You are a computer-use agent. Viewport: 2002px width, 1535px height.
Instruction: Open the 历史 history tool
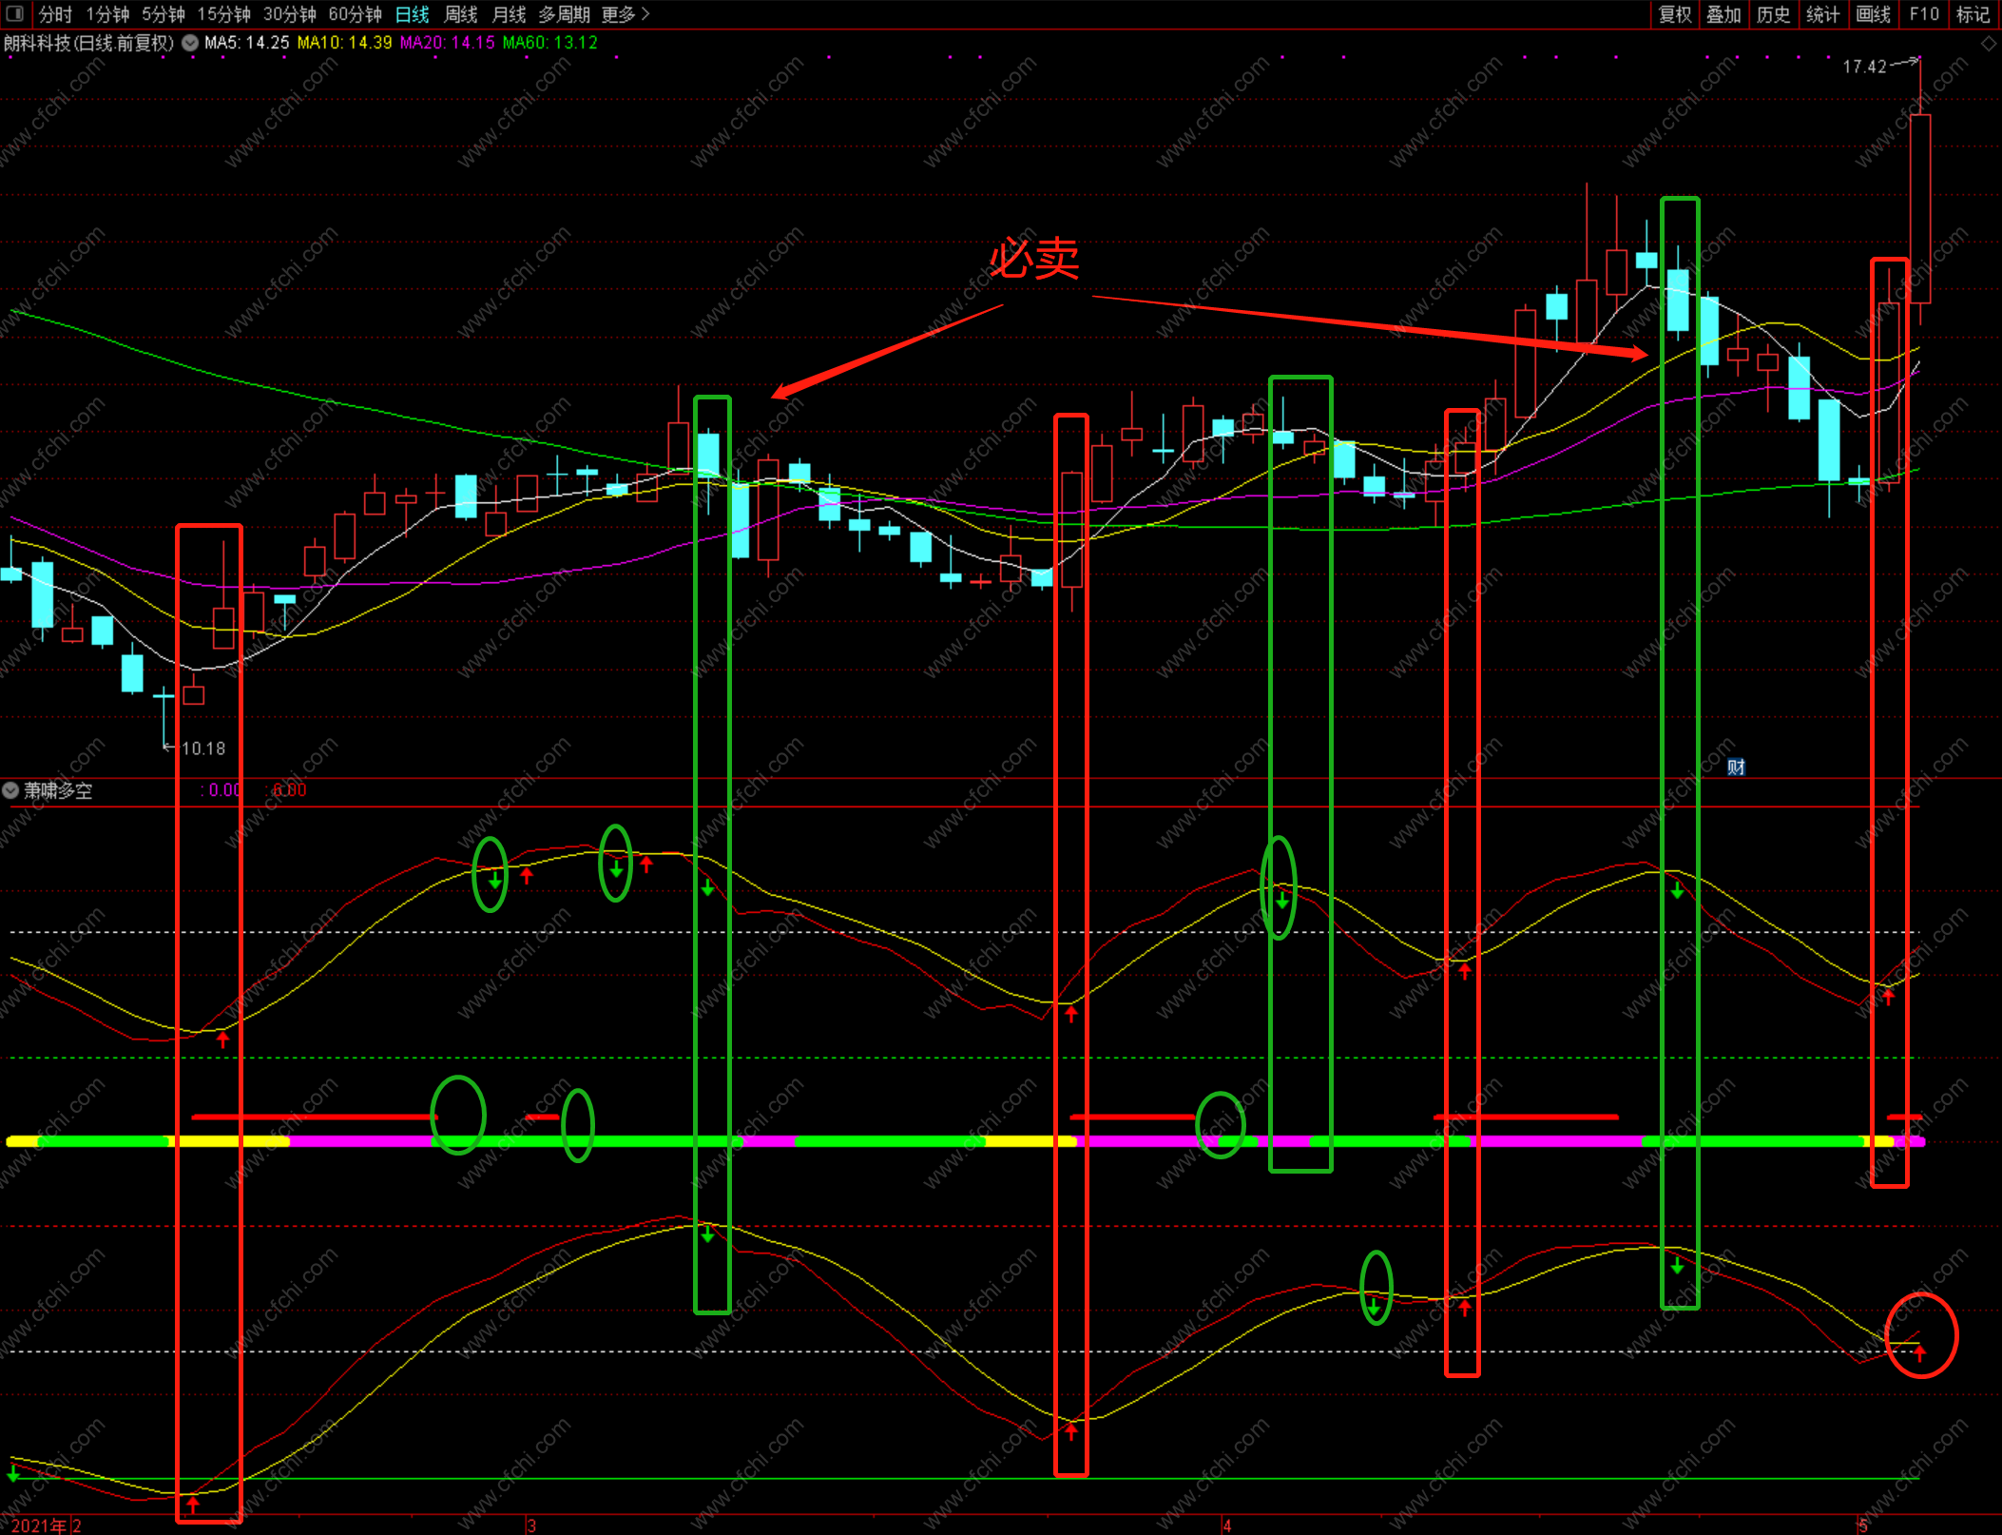coord(1773,14)
